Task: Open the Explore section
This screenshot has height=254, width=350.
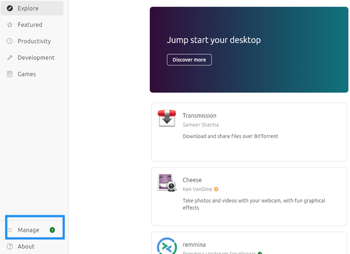Action: (x=32, y=8)
